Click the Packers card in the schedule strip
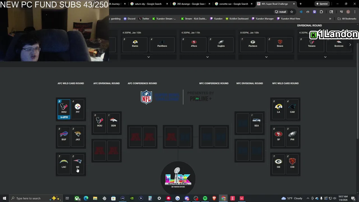359x202 pixels. tap(253, 44)
